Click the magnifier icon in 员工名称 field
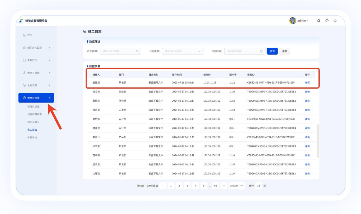Image resolution: width=361 pixels, height=214 pixels. point(137,51)
